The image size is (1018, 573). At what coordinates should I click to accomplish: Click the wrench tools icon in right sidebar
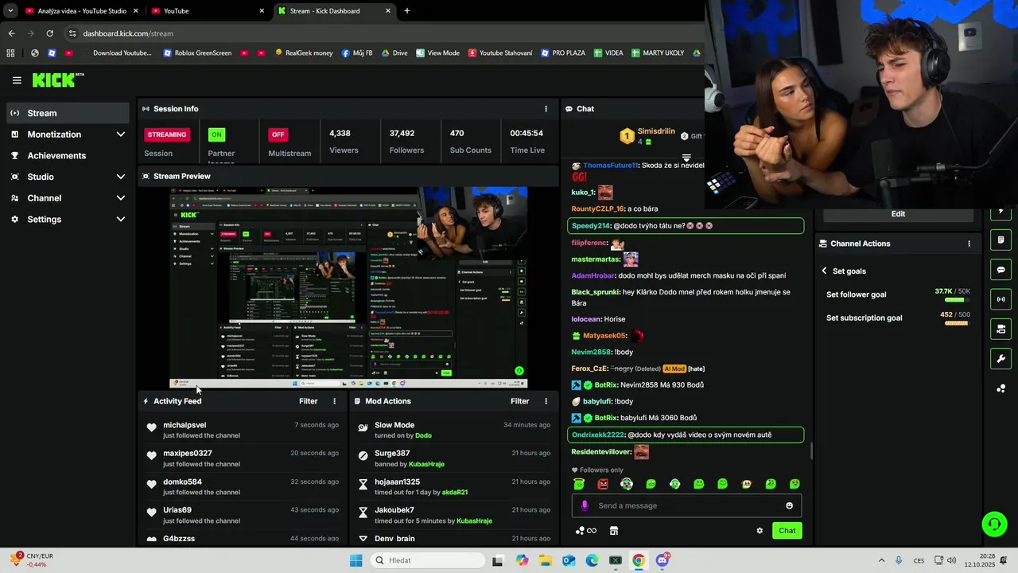[x=1001, y=359]
